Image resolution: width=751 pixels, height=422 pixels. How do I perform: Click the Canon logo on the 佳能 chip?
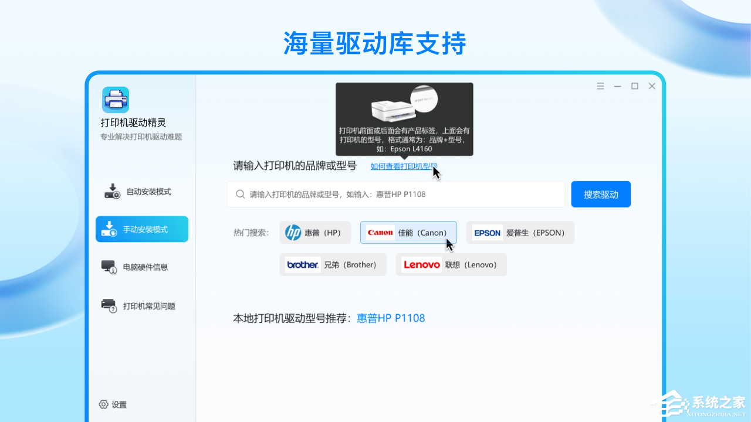380,232
